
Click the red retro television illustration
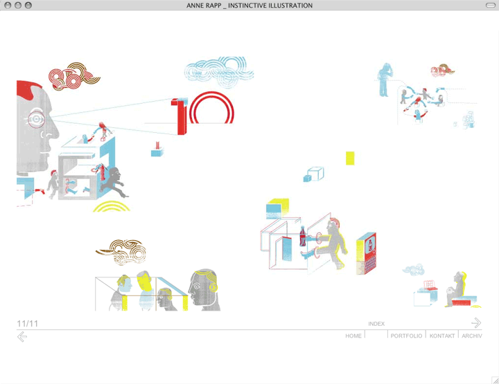tap(366, 253)
